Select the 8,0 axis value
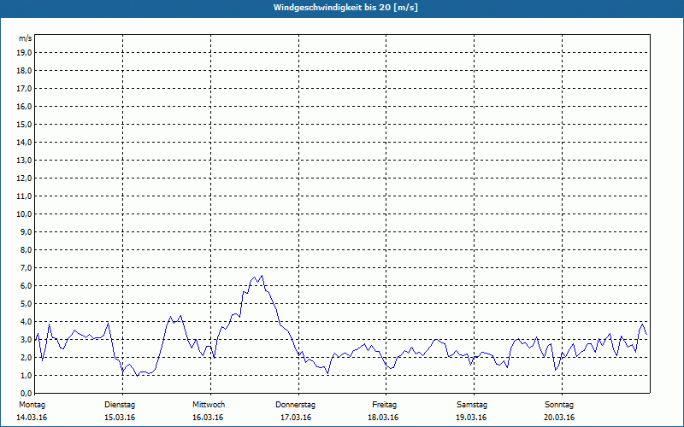Image resolution: width=684 pixels, height=427 pixels. (26, 249)
